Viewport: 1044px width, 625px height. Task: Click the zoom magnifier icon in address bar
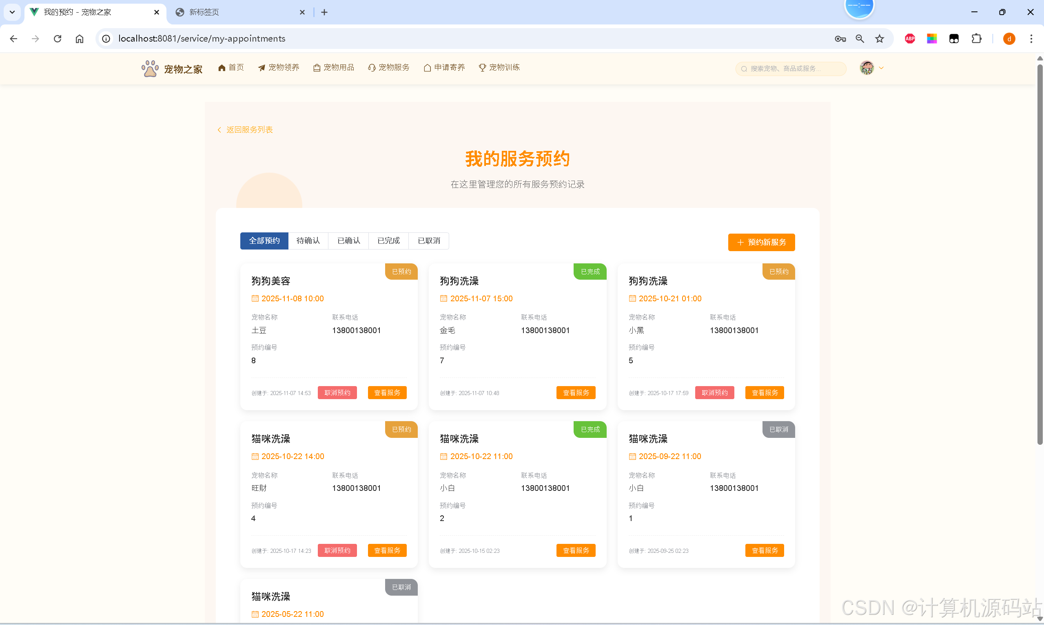pos(860,39)
